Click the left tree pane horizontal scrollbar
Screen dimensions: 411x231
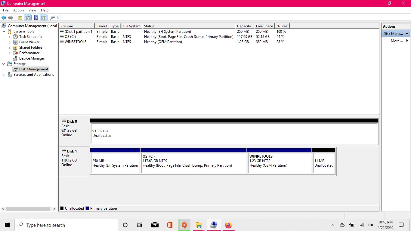28,209
